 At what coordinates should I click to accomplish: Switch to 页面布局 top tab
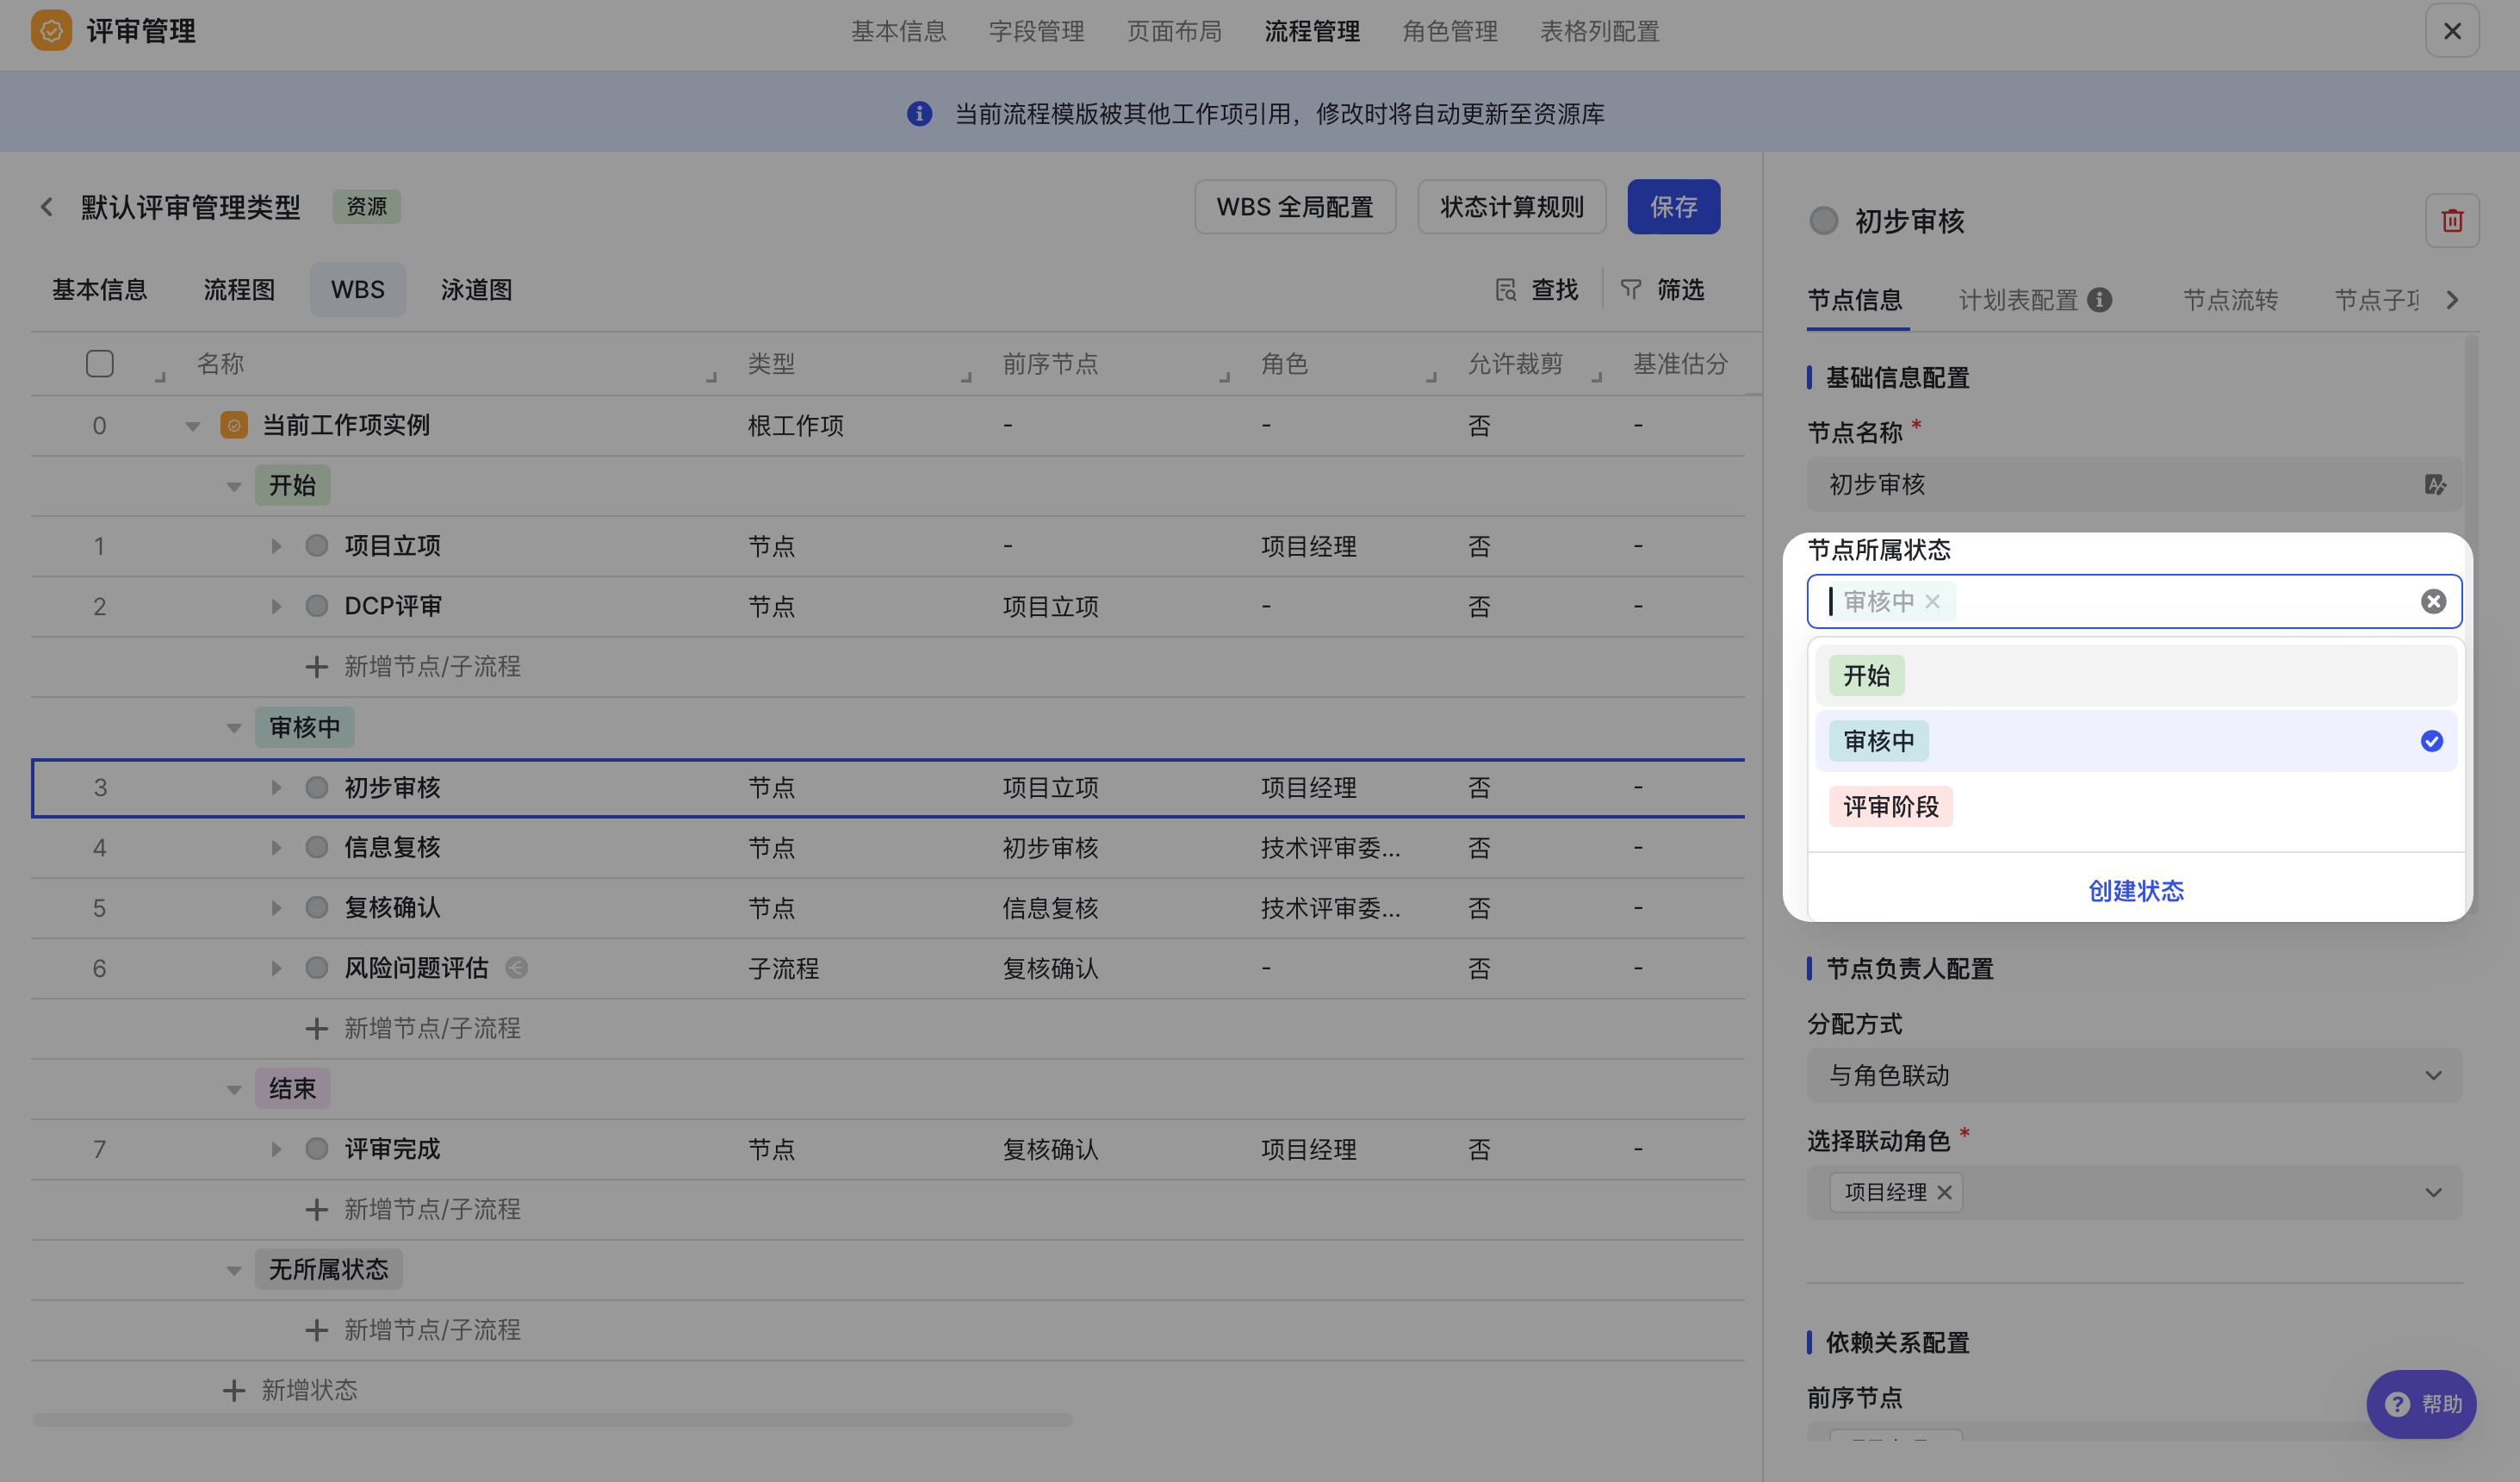point(1174,31)
